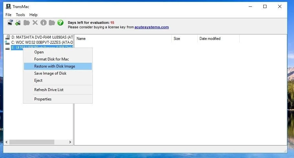Click the green question mark help icon
294x158 pixels.
(60, 23)
